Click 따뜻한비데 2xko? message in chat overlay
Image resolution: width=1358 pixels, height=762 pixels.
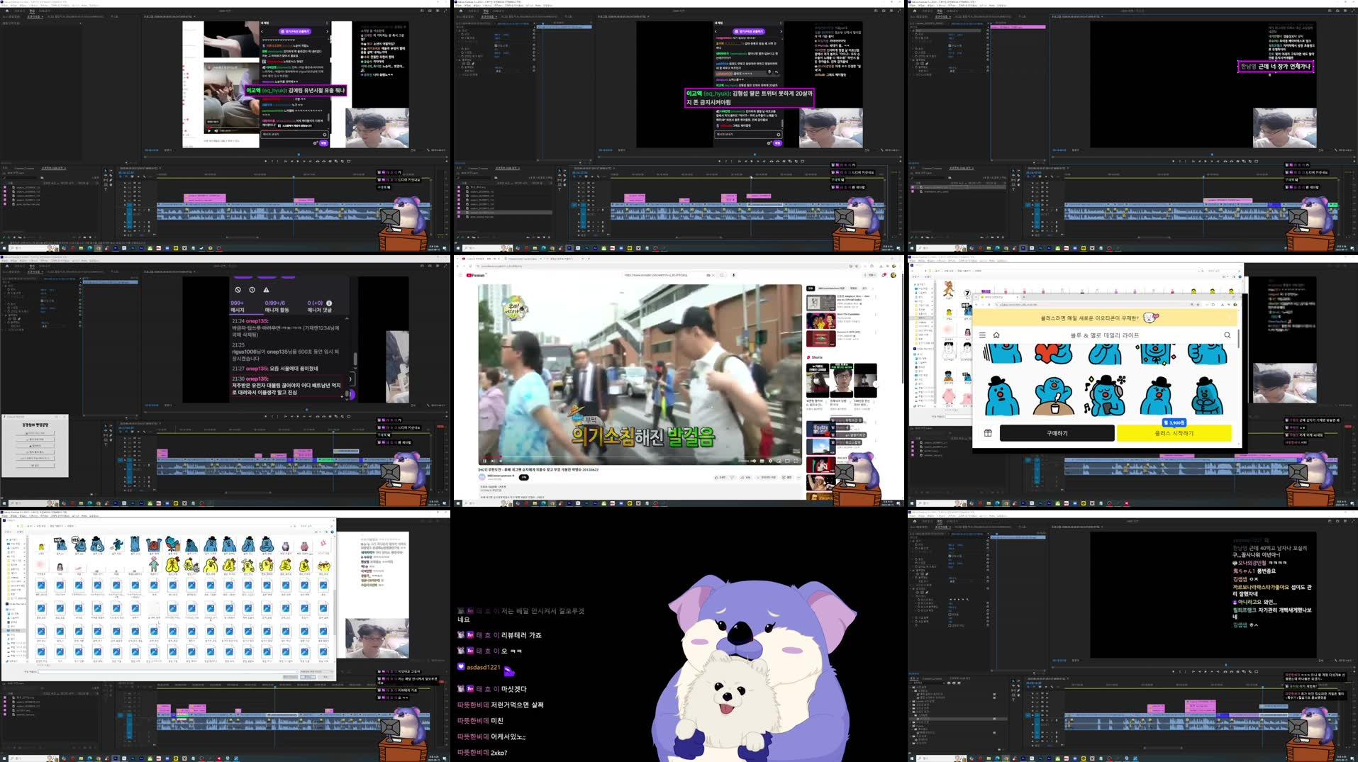click(x=482, y=753)
